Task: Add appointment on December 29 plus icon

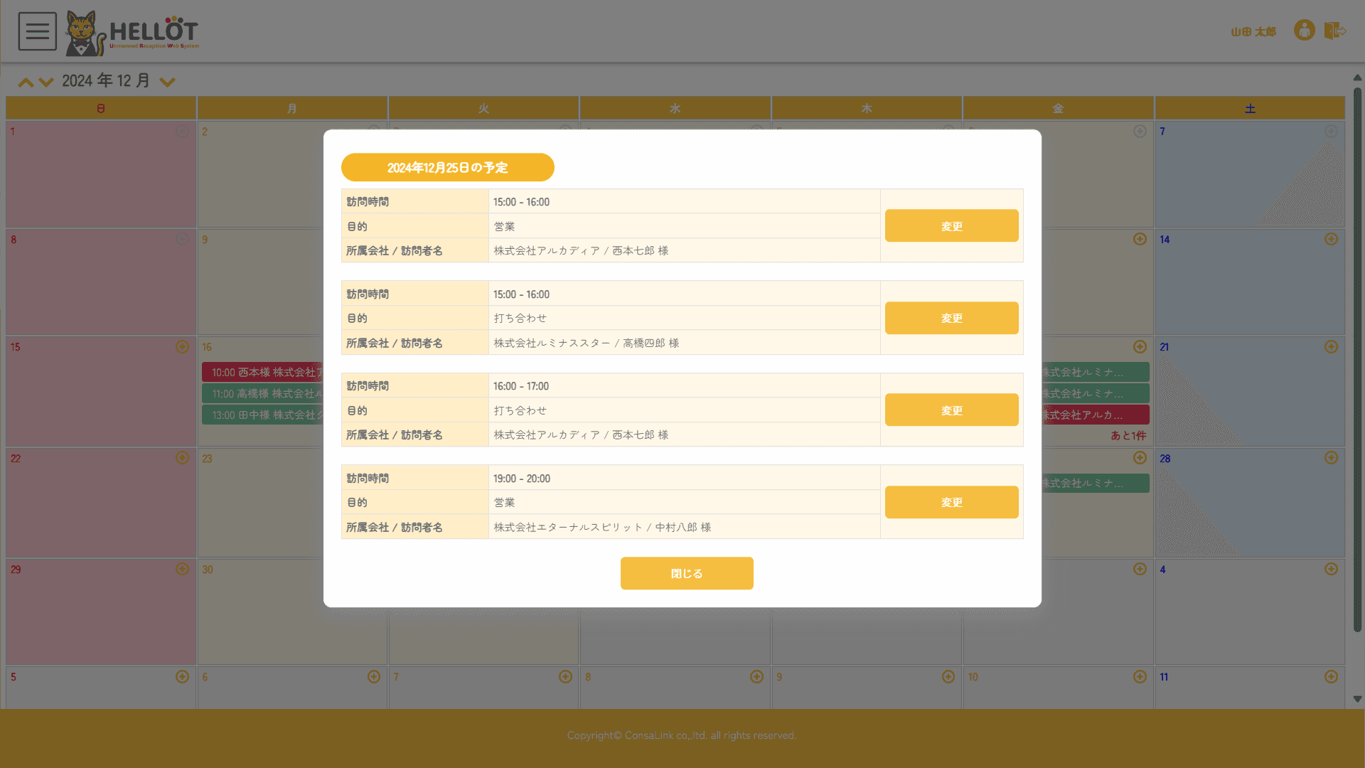Action: [x=182, y=569]
